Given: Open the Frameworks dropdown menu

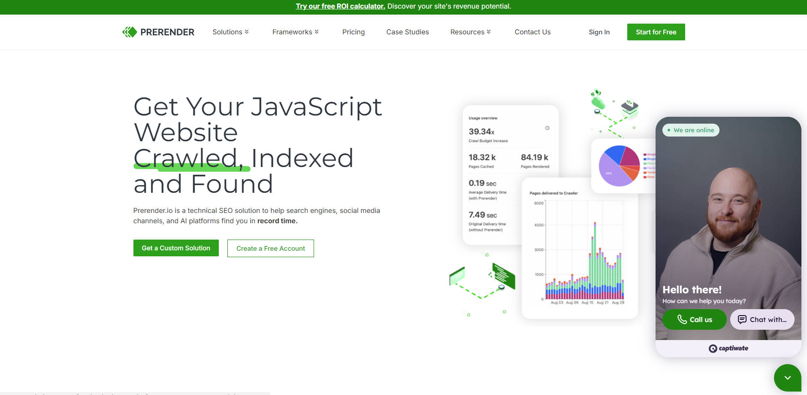Looking at the screenshot, I should (x=295, y=32).
